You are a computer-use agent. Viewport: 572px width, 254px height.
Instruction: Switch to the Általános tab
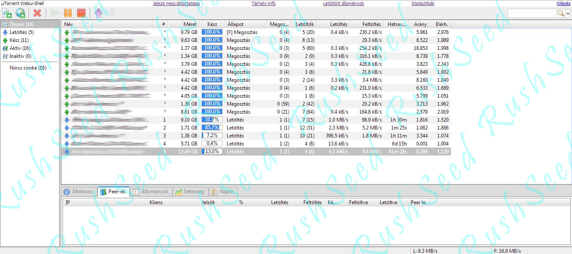coord(78,192)
